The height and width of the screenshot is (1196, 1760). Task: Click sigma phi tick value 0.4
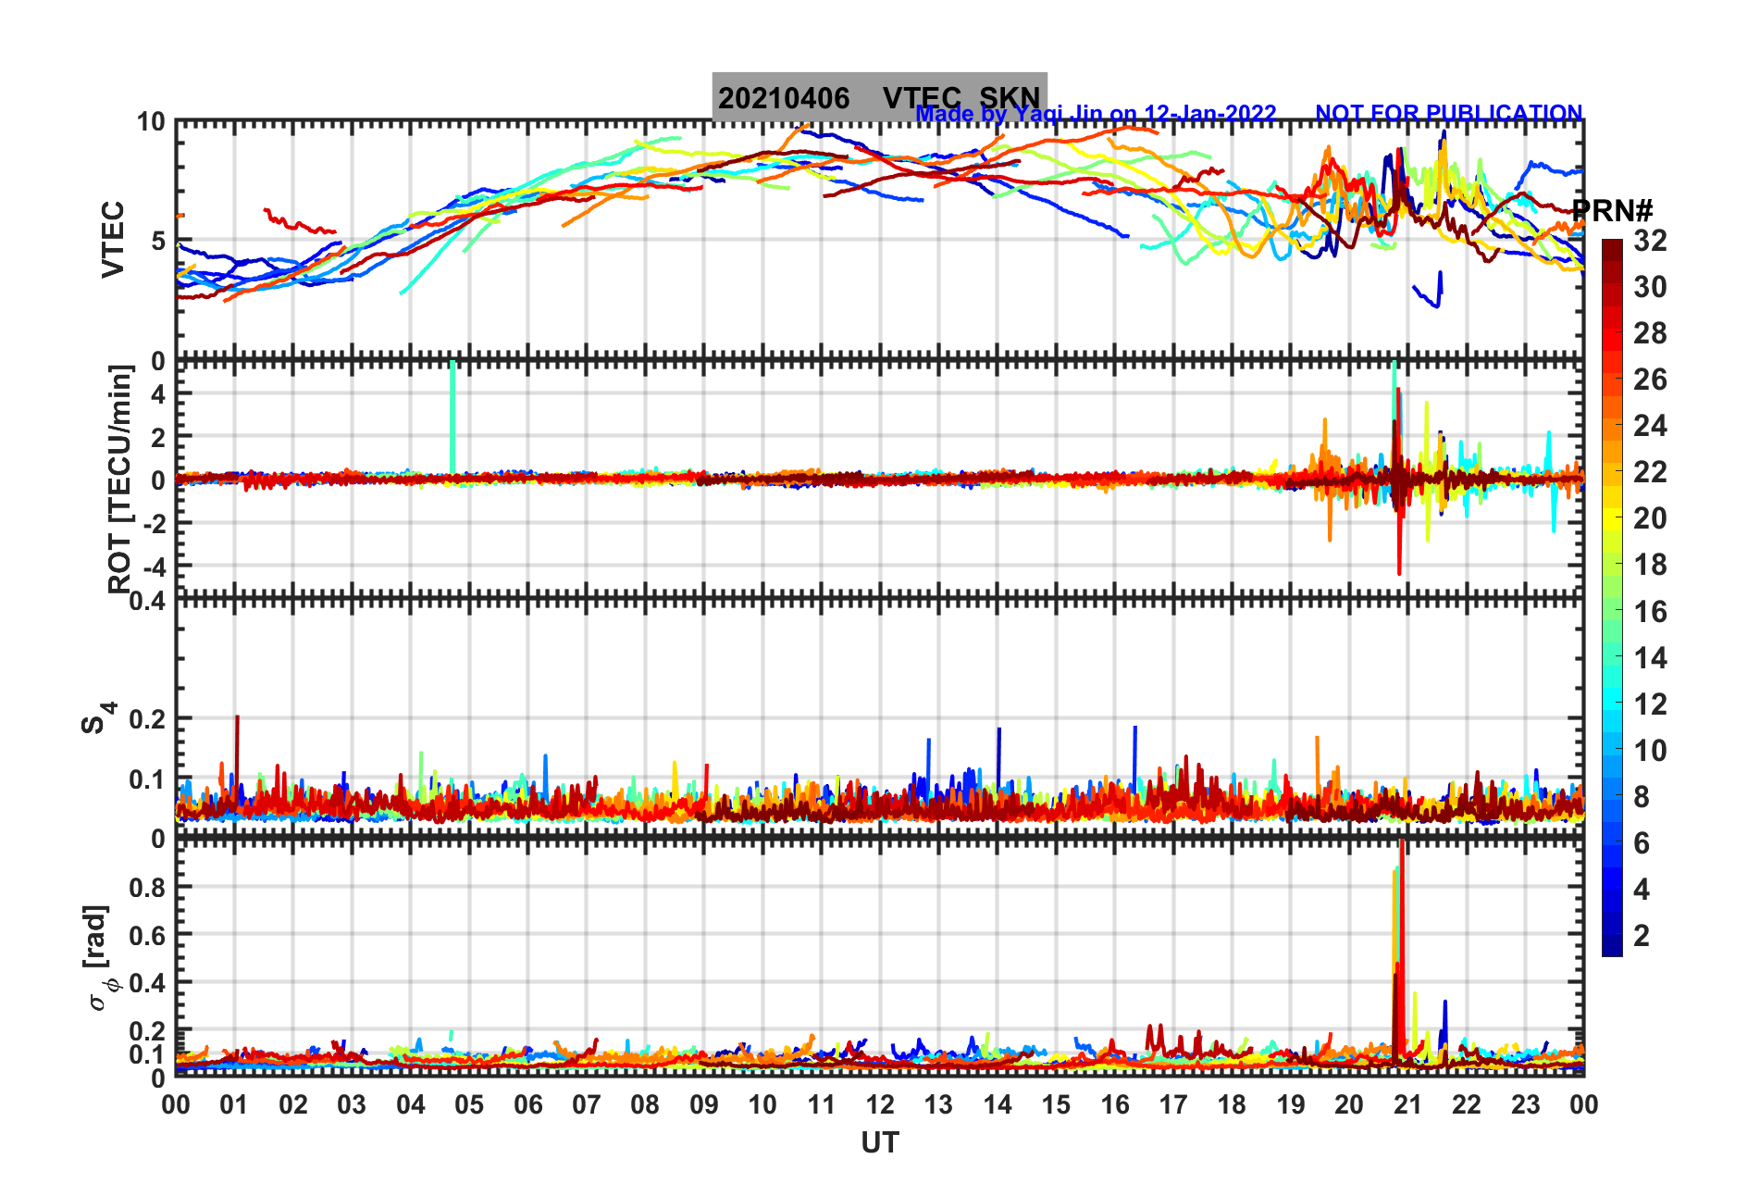point(148,983)
